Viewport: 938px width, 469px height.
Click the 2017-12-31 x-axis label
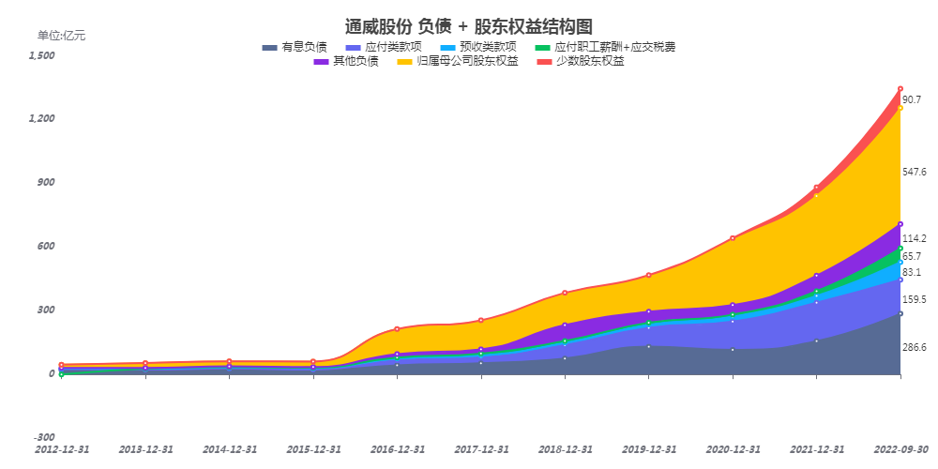tap(481, 449)
